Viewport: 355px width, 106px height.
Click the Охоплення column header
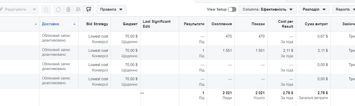click(x=222, y=24)
